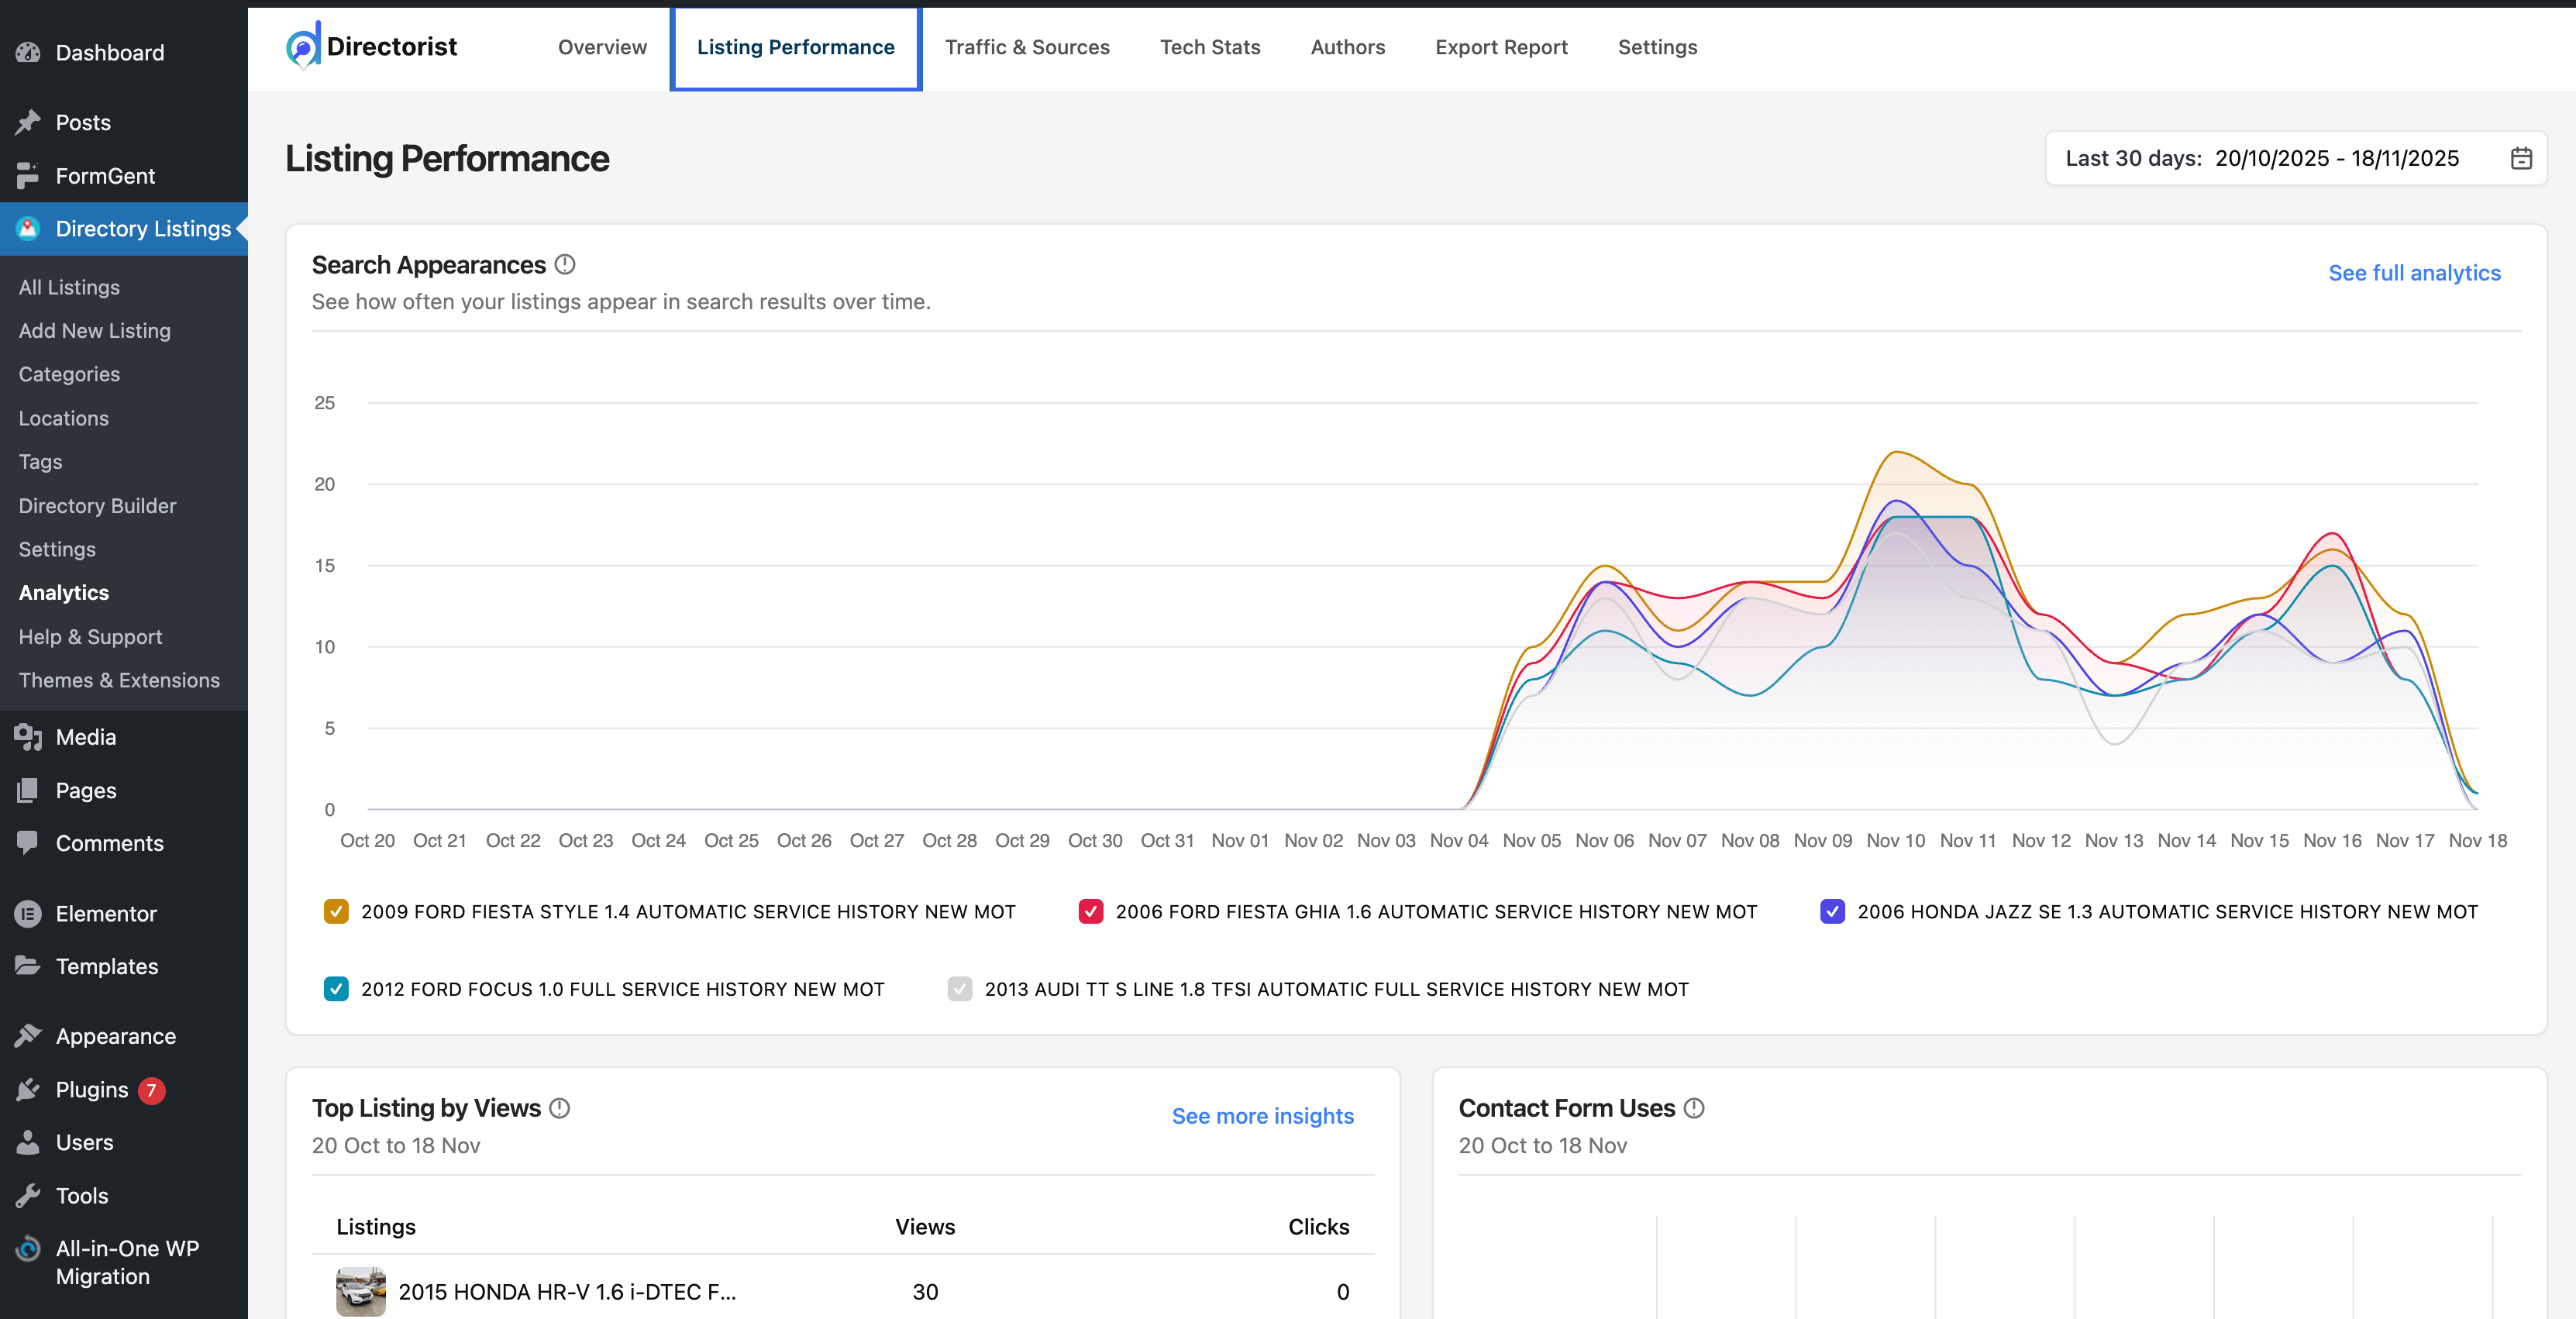Click the Search Appearances info icon
2576x1319 pixels.
pyautogui.click(x=564, y=264)
